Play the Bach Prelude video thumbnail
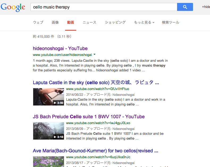Screen dimensions: 210x167 (x=49, y=131)
